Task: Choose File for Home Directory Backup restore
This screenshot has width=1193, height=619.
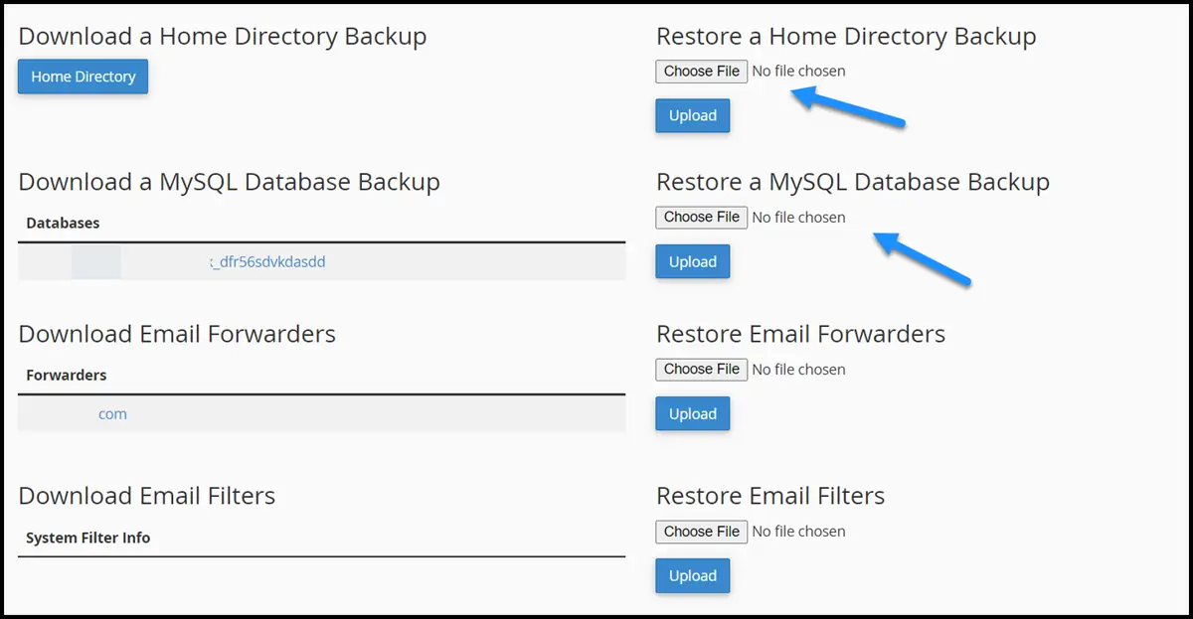Action: pyautogui.click(x=701, y=72)
